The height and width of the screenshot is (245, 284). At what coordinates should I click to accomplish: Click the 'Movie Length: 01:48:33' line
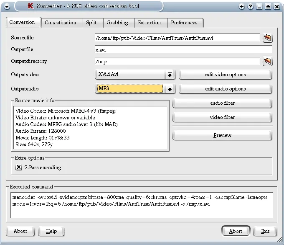(43, 138)
